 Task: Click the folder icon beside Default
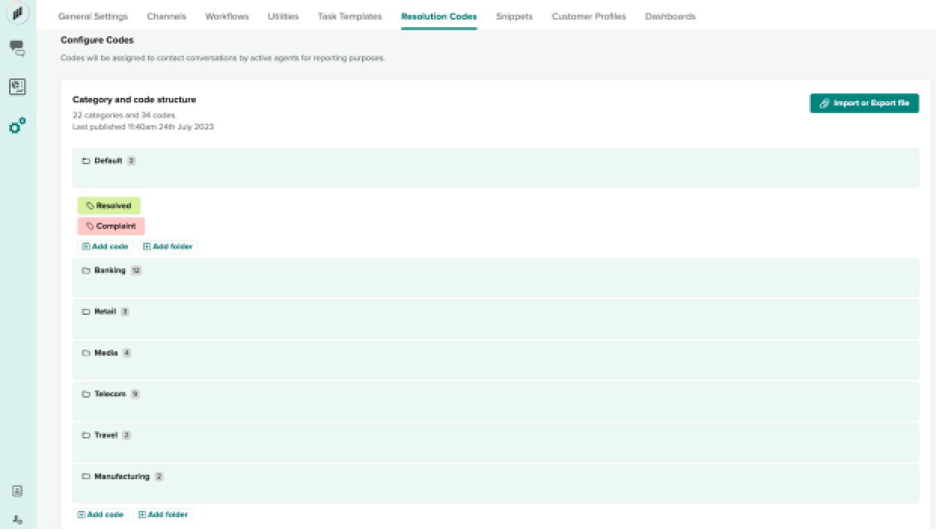tap(86, 161)
